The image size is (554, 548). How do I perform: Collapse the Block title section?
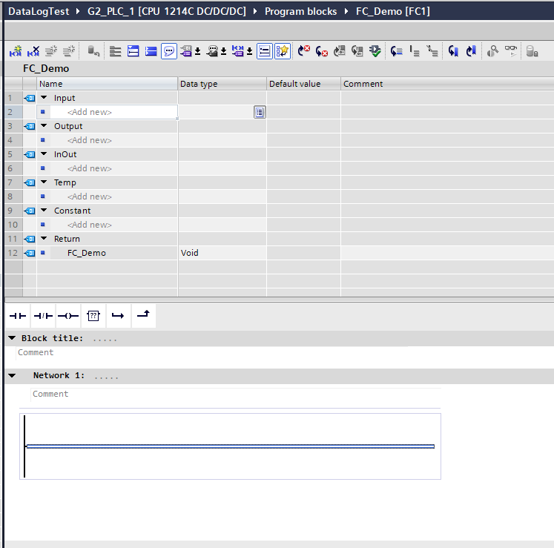click(12, 338)
